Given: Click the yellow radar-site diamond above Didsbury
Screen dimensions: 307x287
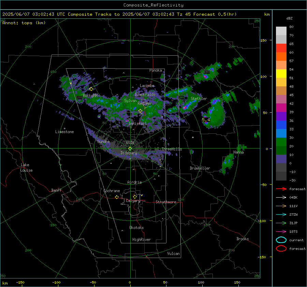Looking at the screenshot, I should (x=130, y=149).
